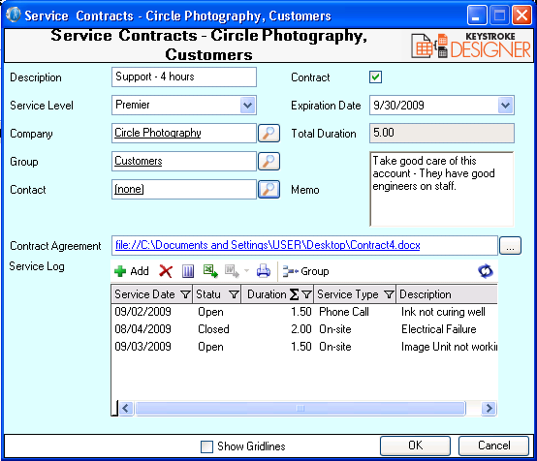Look up Contact with magnifier icon
The height and width of the screenshot is (461, 537).
coord(268,189)
